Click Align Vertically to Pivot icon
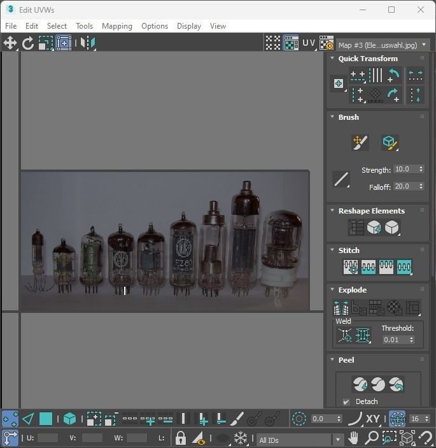Viewport: 436px width, 448px height. [358, 95]
